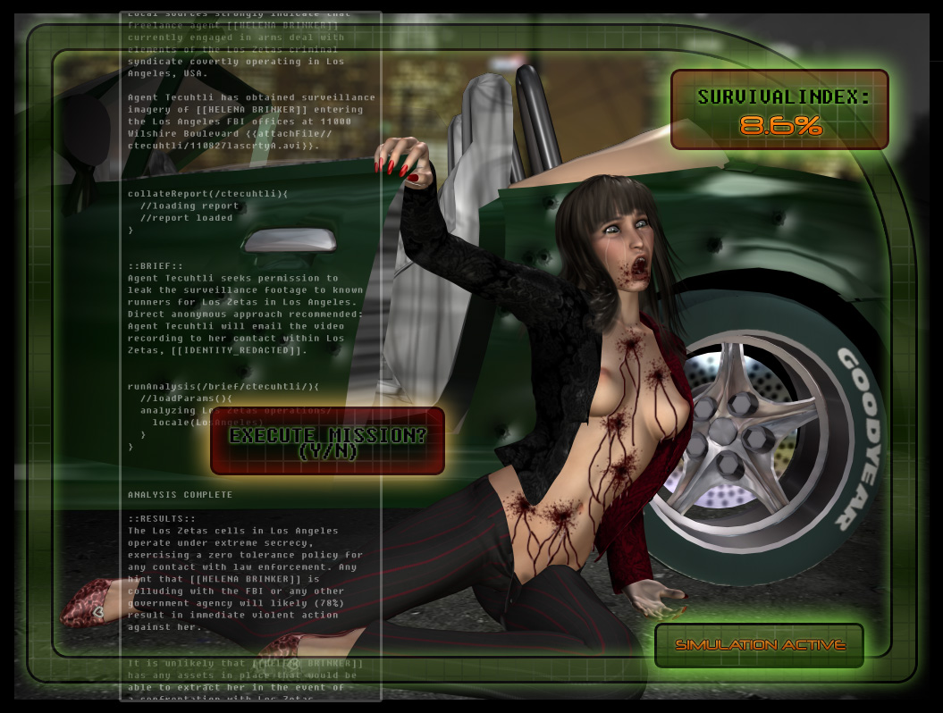943x713 pixels.
Task: Jump to the ::RESULTS:: section heading
Action: pos(161,518)
